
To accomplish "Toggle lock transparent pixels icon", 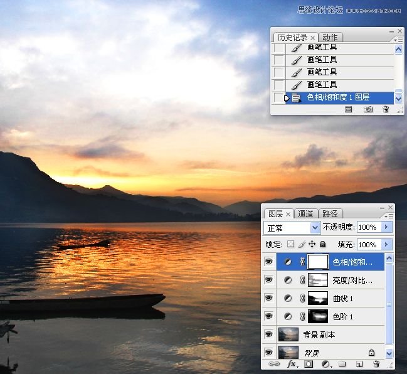I will point(290,244).
